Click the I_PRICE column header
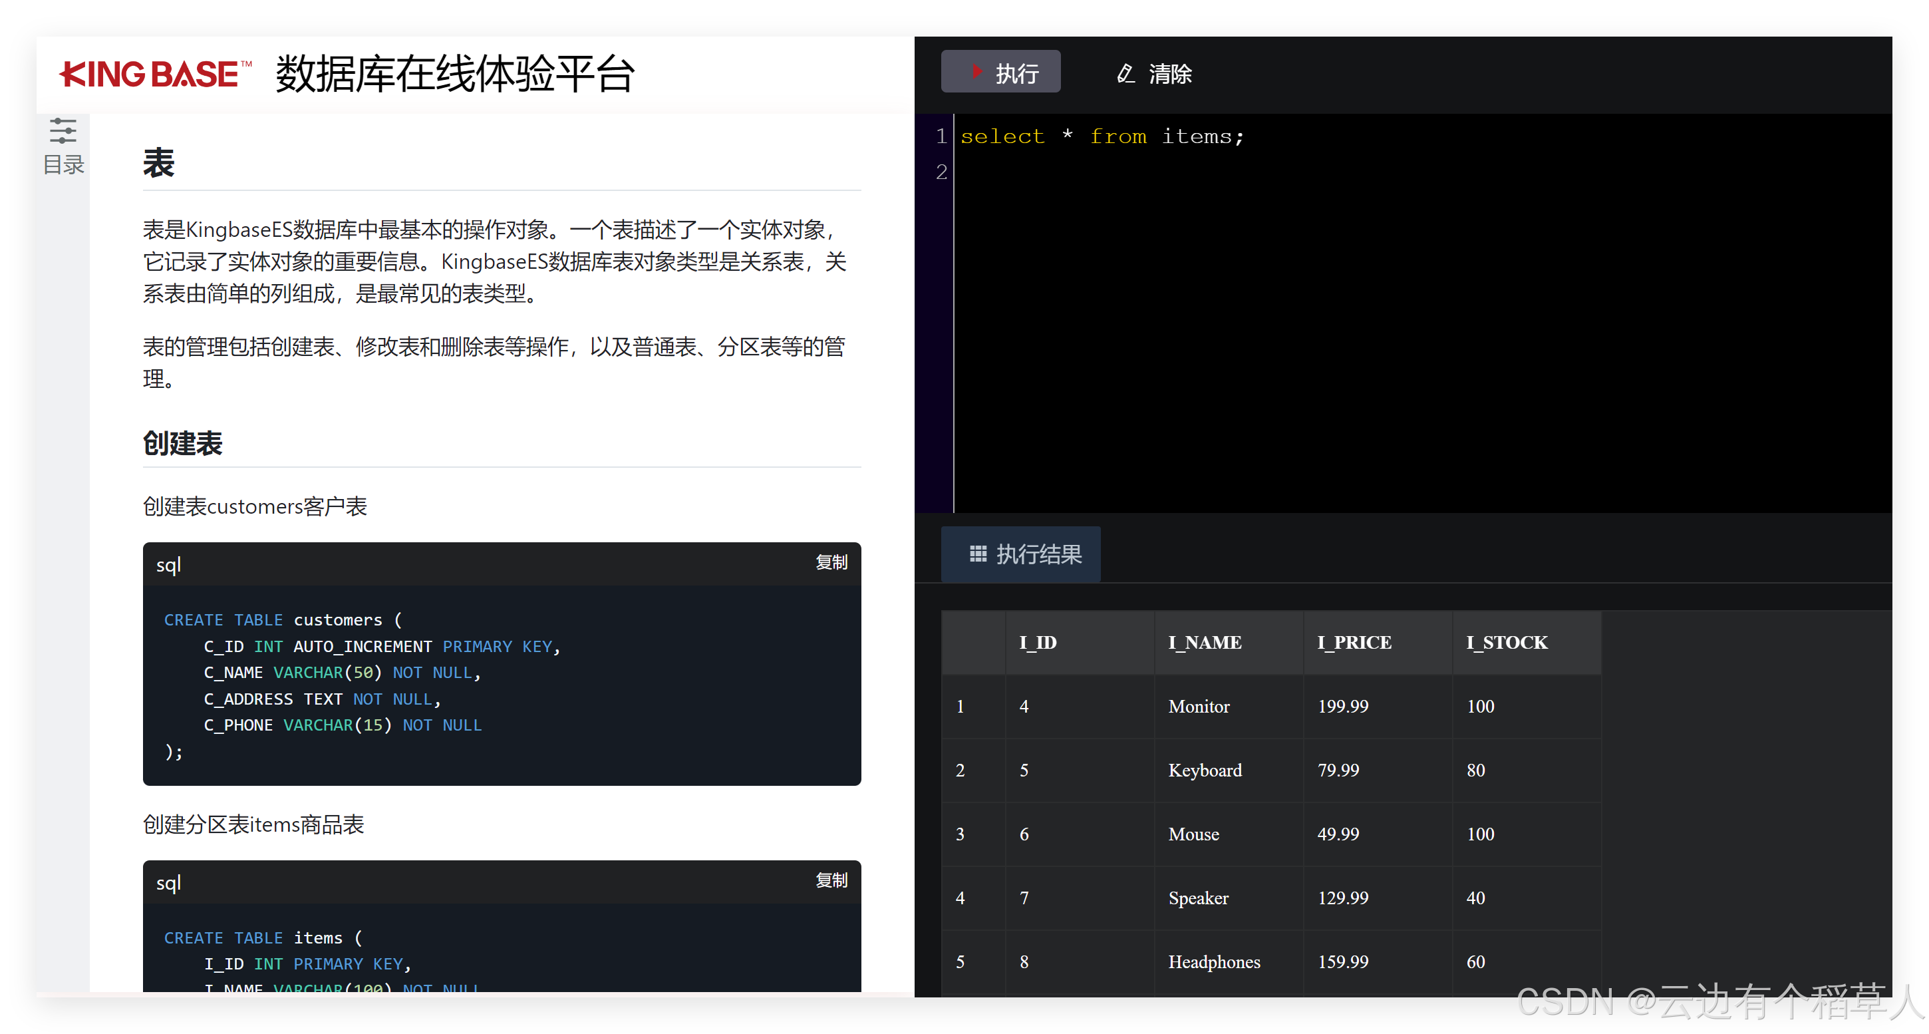This screenshot has width=1929, height=1034. pos(1354,642)
